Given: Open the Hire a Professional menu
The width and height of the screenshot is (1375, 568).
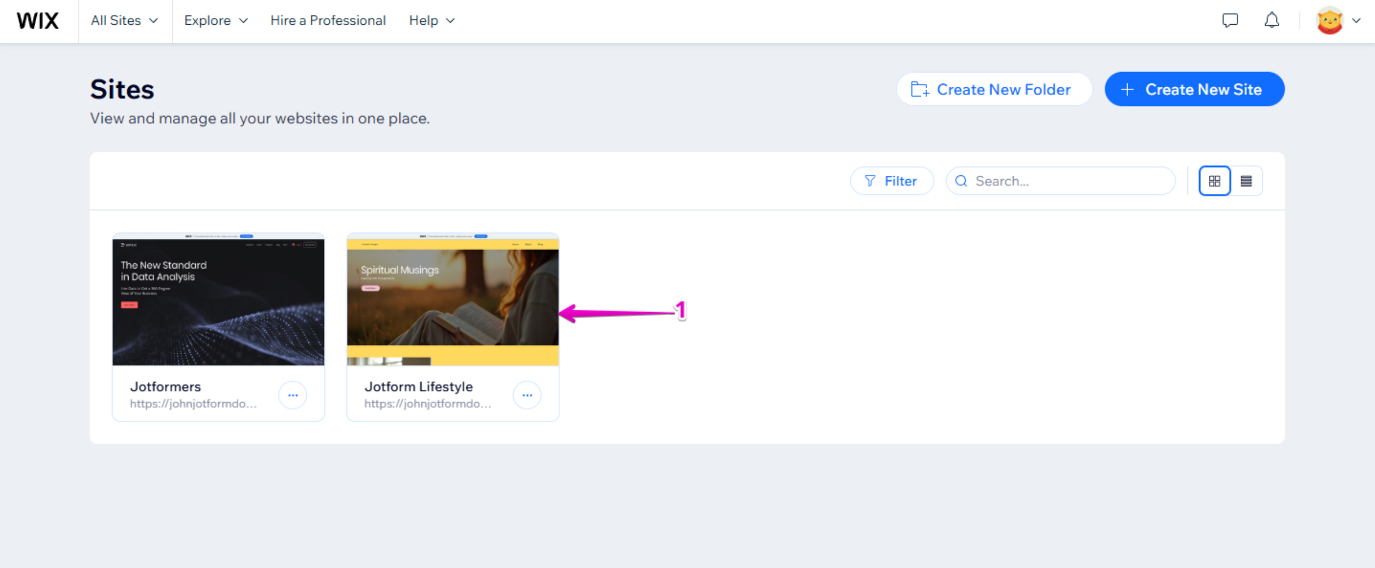Looking at the screenshot, I should (x=327, y=20).
